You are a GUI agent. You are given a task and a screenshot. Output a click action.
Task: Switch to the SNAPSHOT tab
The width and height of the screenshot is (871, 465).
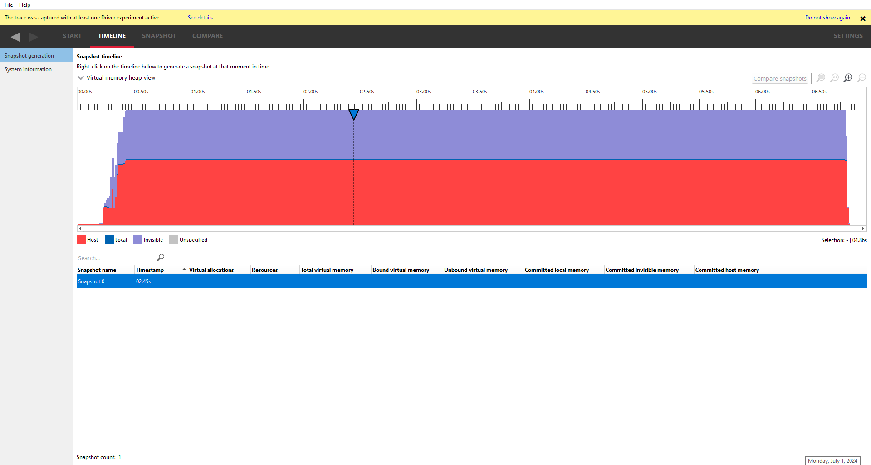[159, 36]
